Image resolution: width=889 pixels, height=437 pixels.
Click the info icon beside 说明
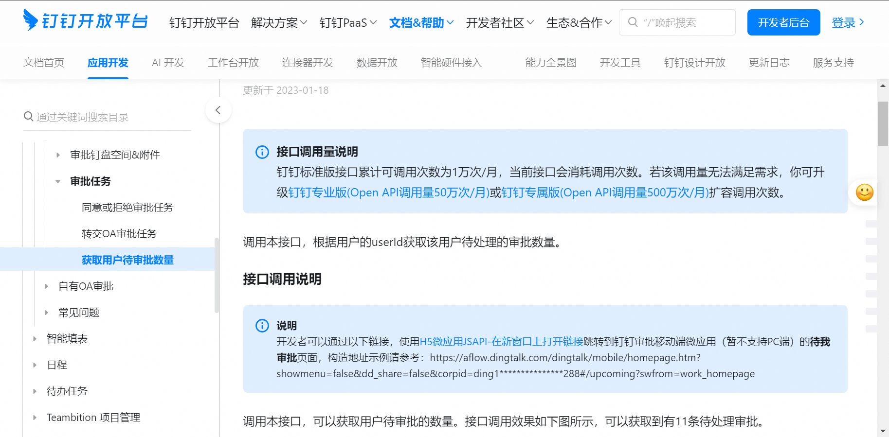[x=262, y=326]
